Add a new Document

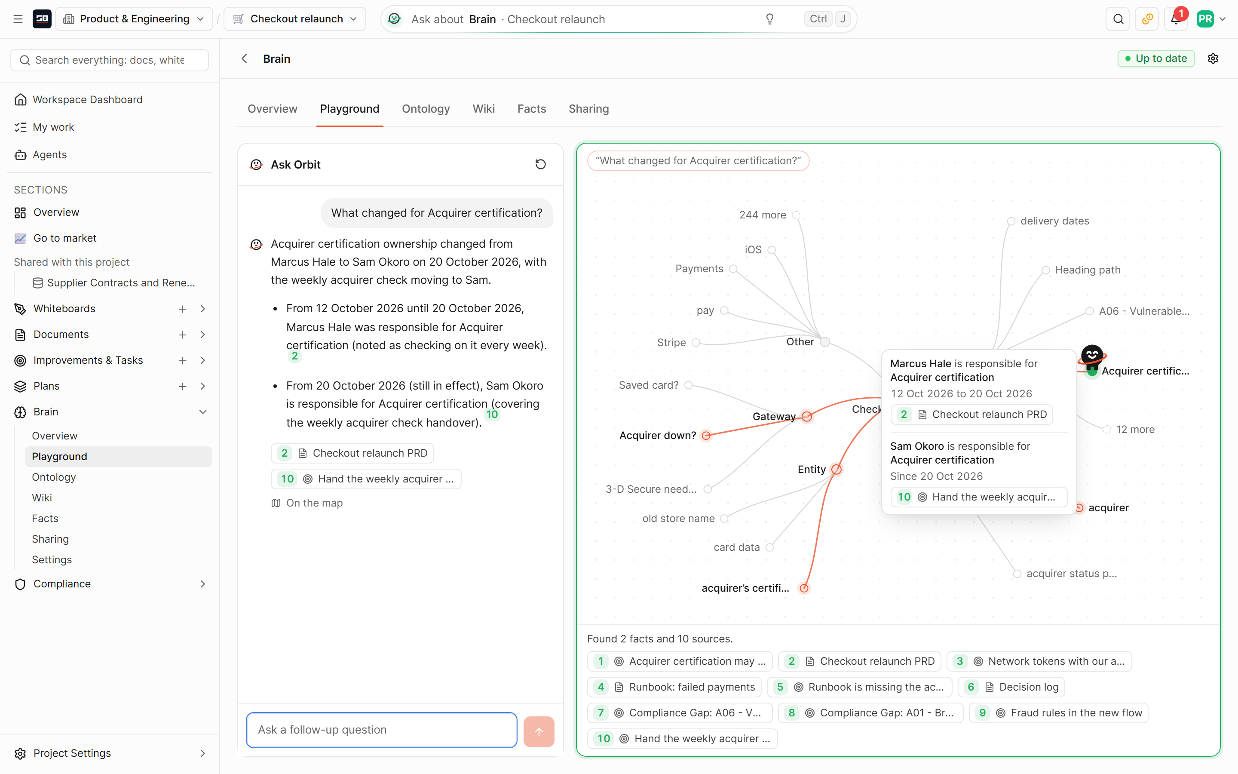point(183,335)
